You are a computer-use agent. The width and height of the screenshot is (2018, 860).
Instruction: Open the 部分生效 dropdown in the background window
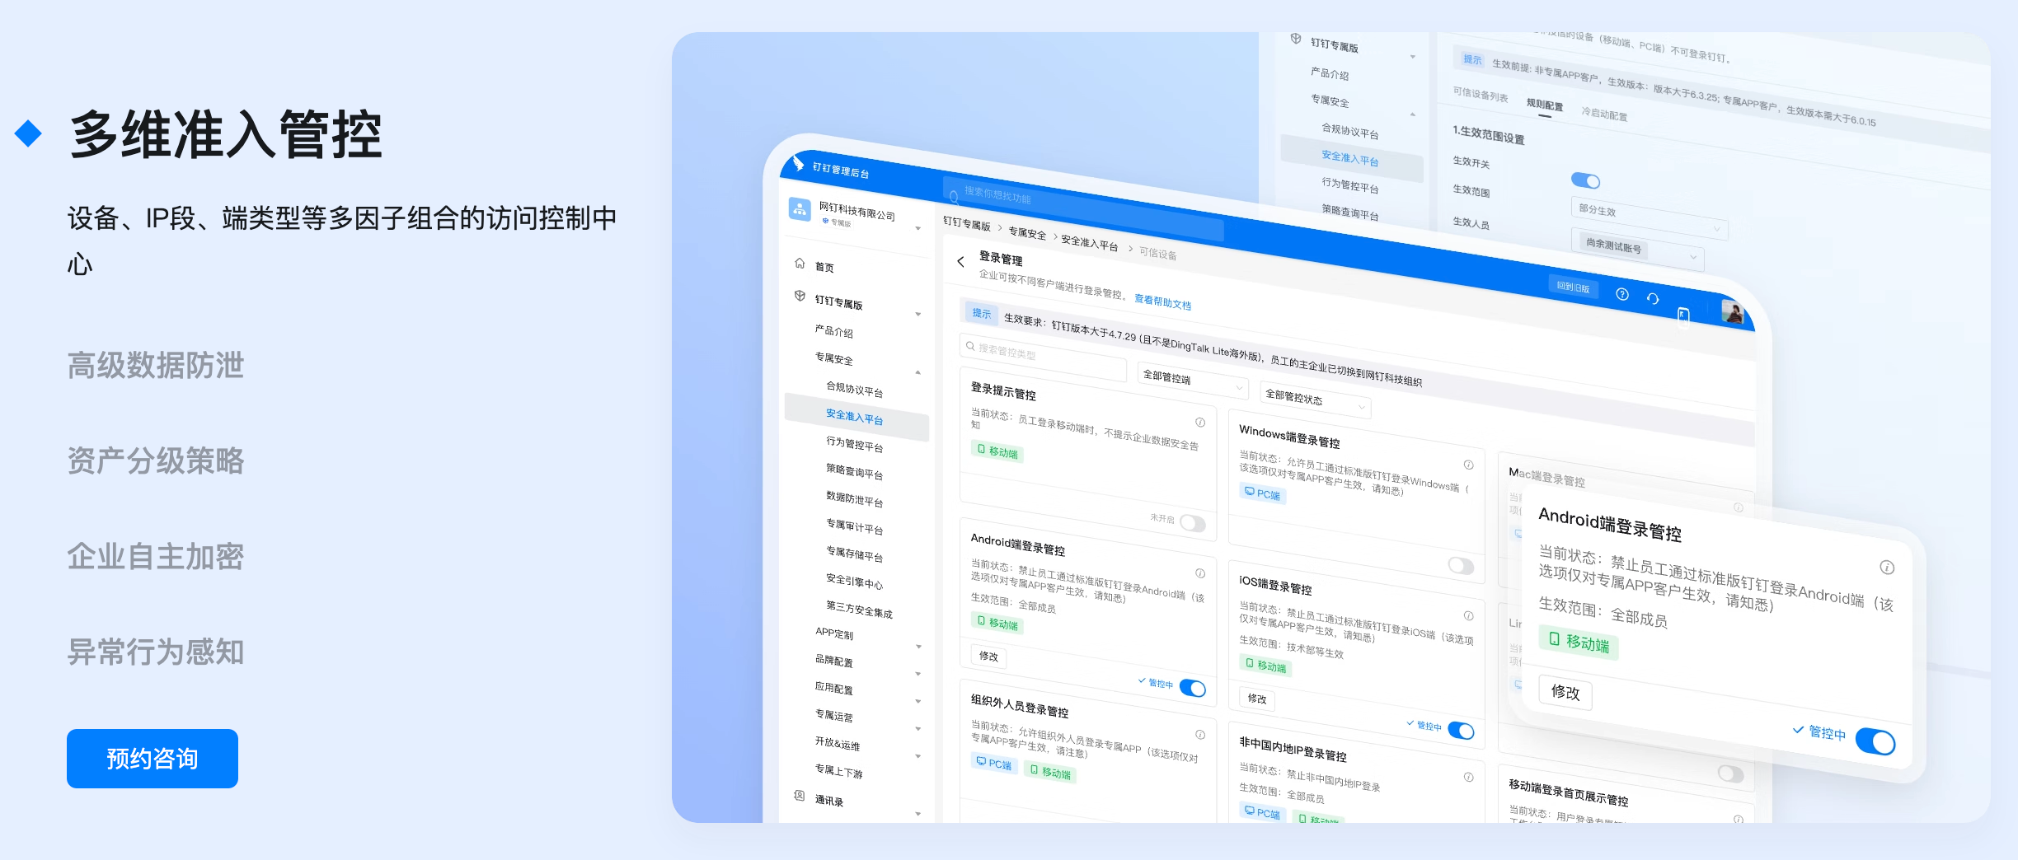(x=1649, y=218)
